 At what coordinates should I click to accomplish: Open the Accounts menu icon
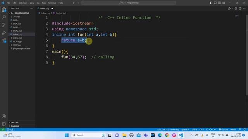pyautogui.click(x=4, y=116)
